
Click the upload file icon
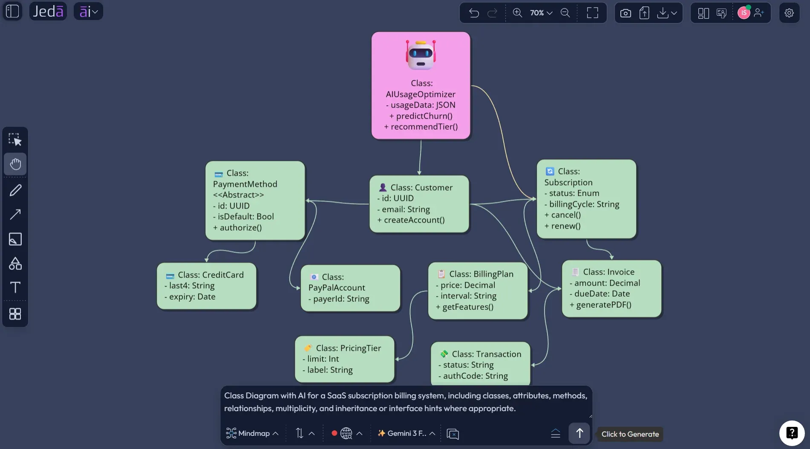point(644,13)
